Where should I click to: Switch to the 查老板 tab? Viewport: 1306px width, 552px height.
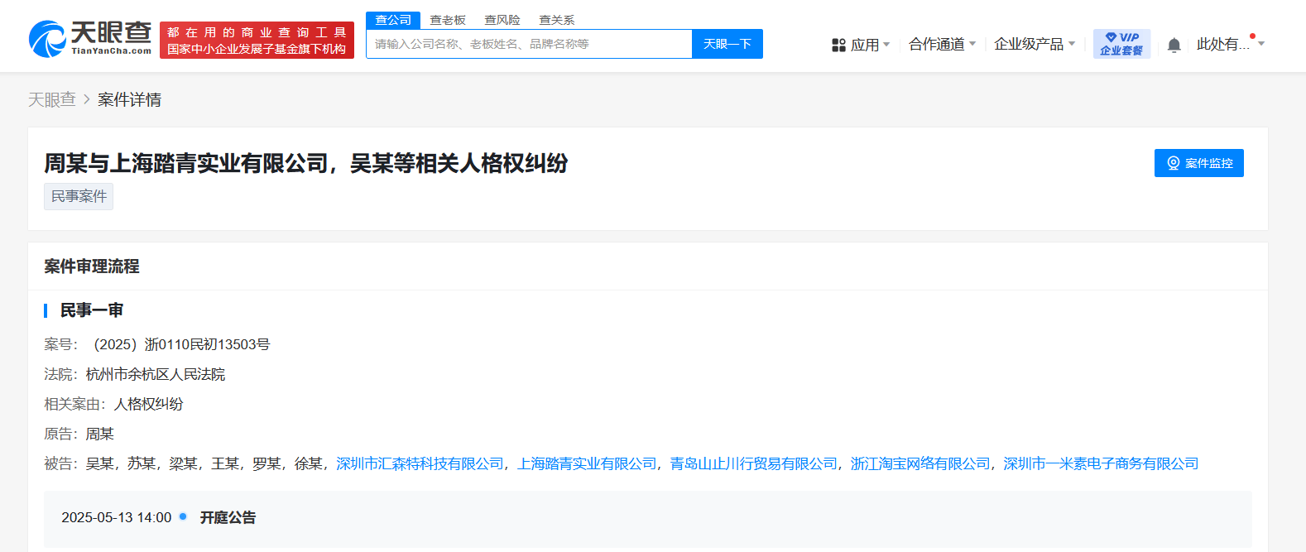448,20
